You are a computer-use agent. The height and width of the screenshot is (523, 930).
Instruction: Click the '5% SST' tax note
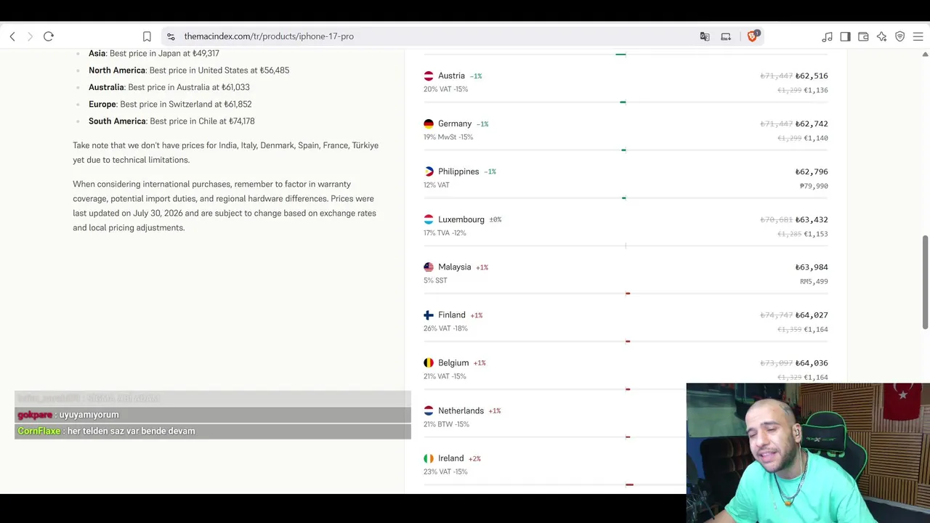pos(435,280)
